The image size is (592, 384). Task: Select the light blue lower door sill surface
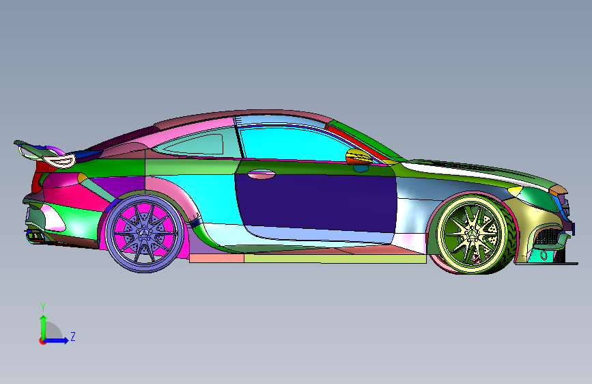pos(321,235)
